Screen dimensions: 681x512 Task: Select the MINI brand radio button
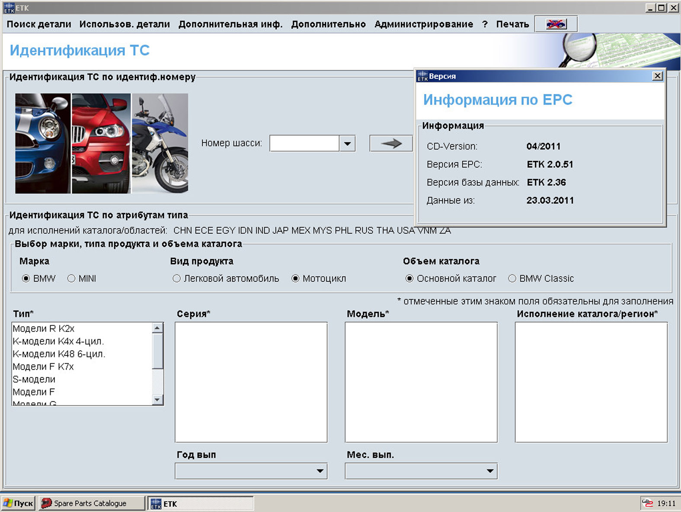pyautogui.click(x=71, y=278)
